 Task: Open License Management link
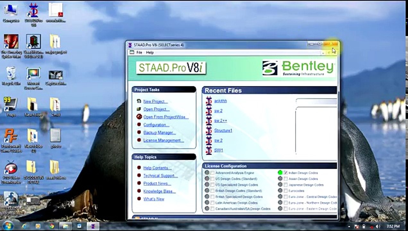164,140
